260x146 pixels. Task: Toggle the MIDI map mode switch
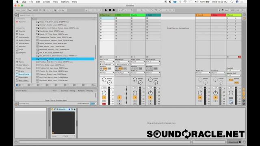[233, 10]
